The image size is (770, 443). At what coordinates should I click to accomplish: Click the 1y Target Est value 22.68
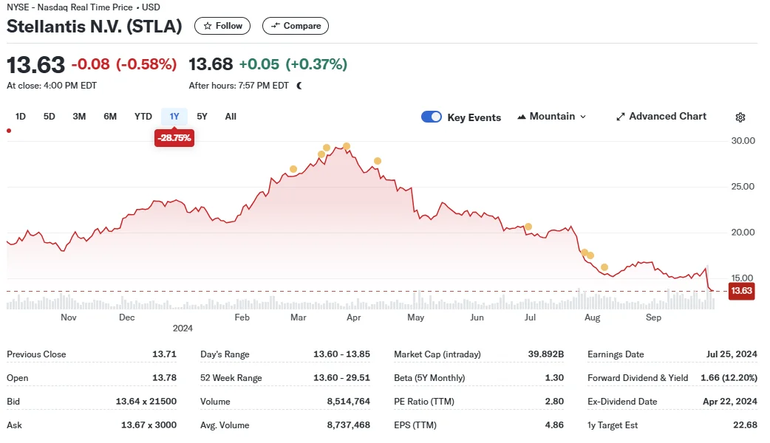point(745,425)
